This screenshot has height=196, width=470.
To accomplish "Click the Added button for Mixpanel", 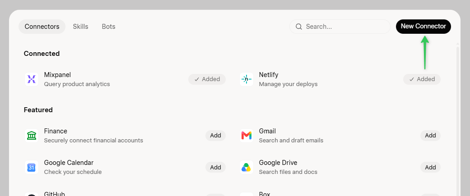I will [x=207, y=79].
